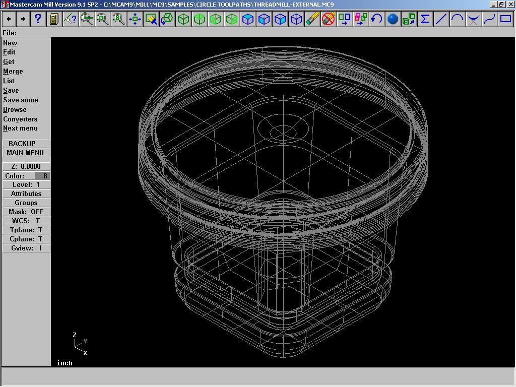The height and width of the screenshot is (387, 516).
Task: Select the Create line tool icon
Action: pos(441,19)
